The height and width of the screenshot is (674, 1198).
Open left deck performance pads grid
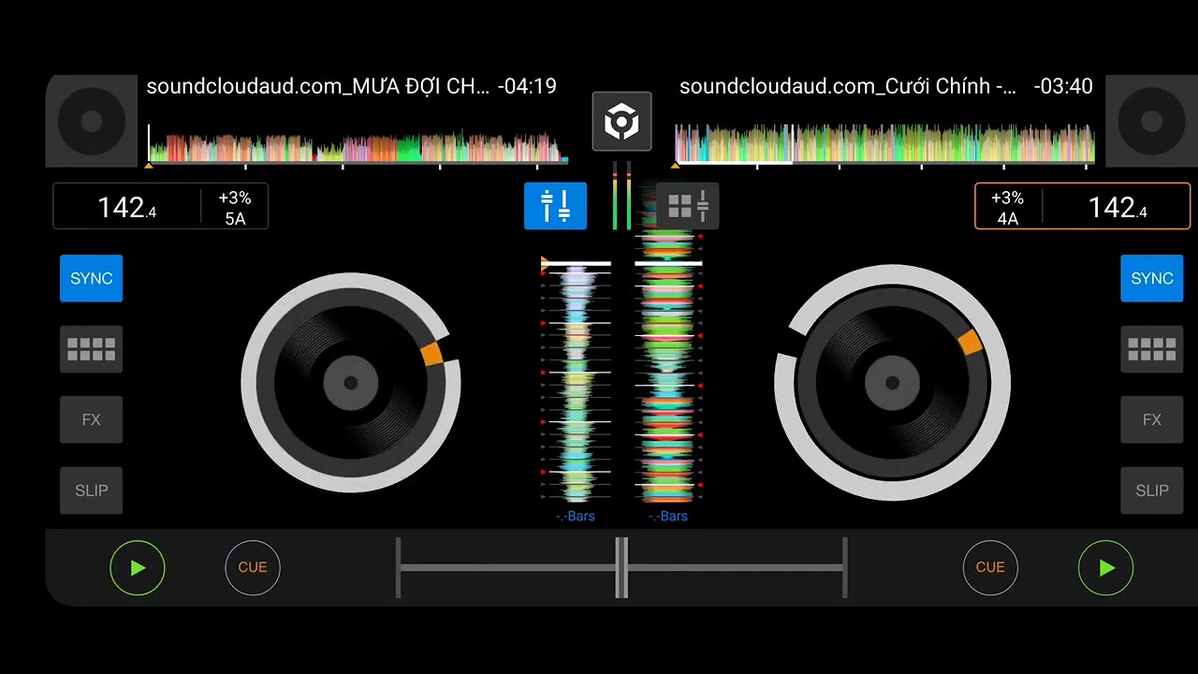point(91,349)
